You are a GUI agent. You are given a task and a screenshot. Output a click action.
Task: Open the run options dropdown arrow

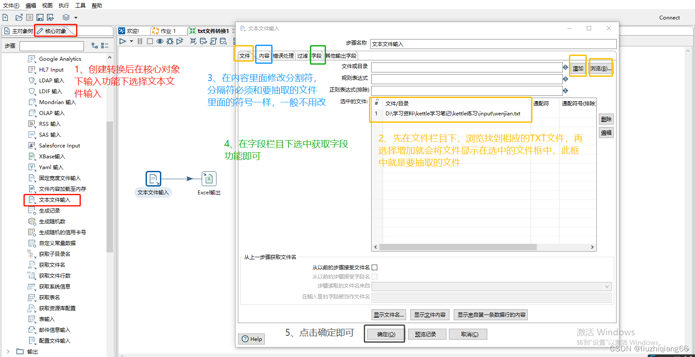131,41
